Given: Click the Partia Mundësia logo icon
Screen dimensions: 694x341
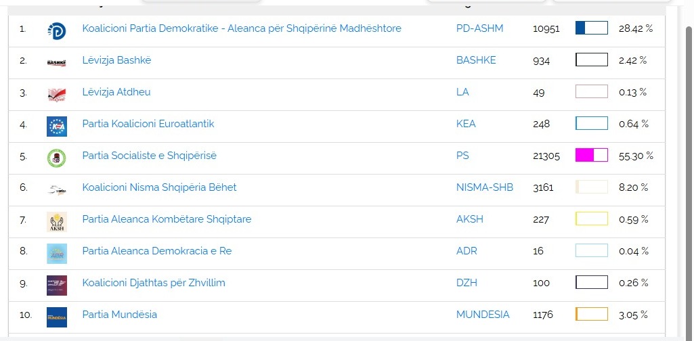Looking at the screenshot, I should [56, 317].
